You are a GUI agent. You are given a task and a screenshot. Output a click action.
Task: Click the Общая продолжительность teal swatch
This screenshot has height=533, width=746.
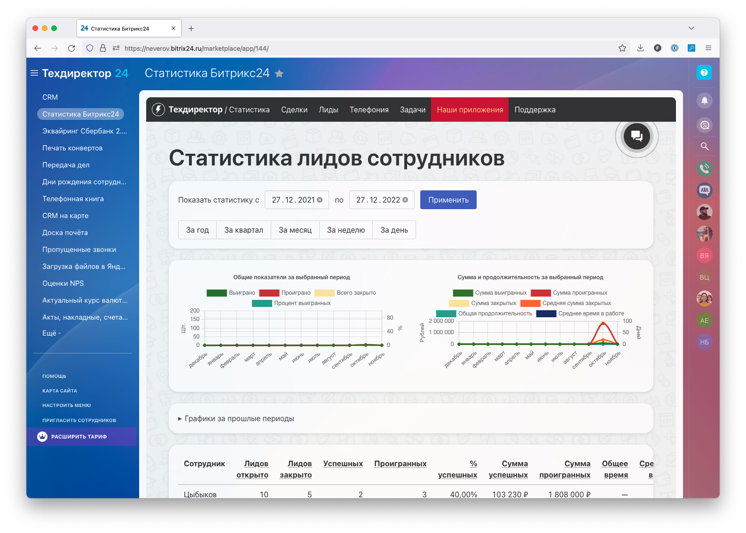(446, 314)
